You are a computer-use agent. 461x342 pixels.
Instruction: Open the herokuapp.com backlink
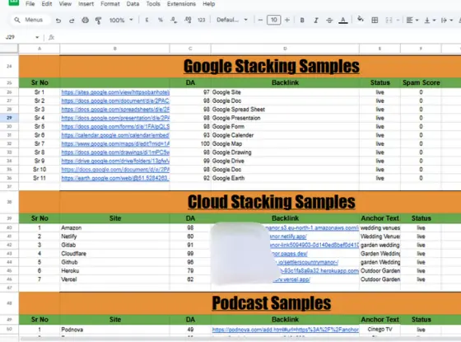click(319, 271)
